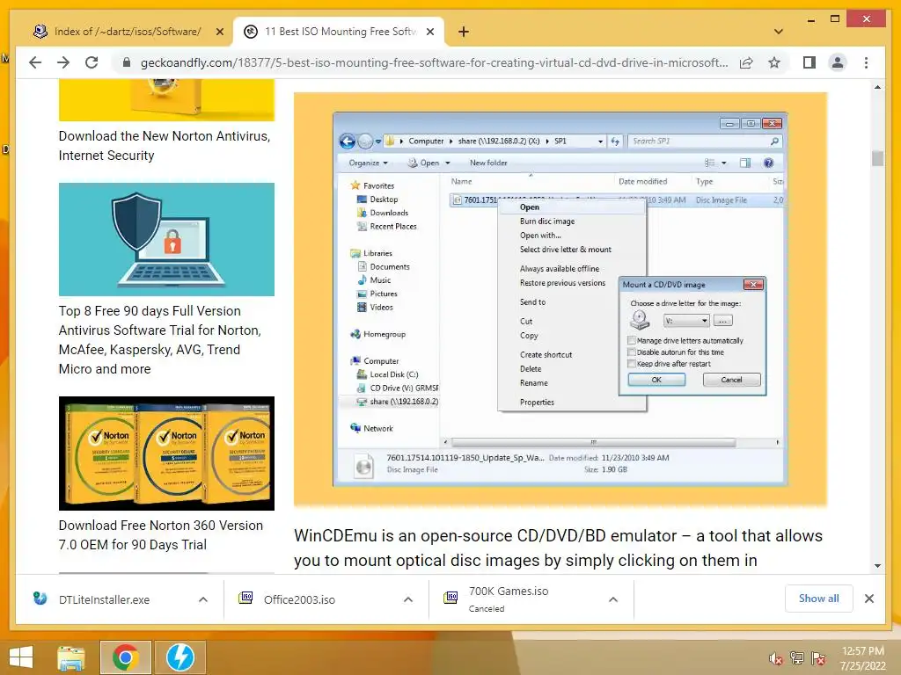Open site info via the lock icon
Image resolution: width=901 pixels, height=675 pixels.
[127, 62]
